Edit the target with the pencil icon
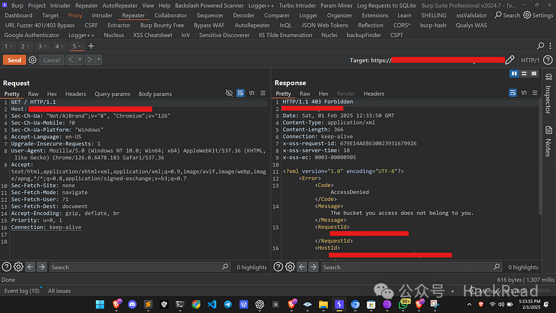Screen dimensions: 556x313 [x=510, y=60]
